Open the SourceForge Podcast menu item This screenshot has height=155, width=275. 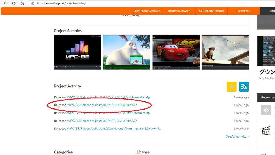coord(211,11)
